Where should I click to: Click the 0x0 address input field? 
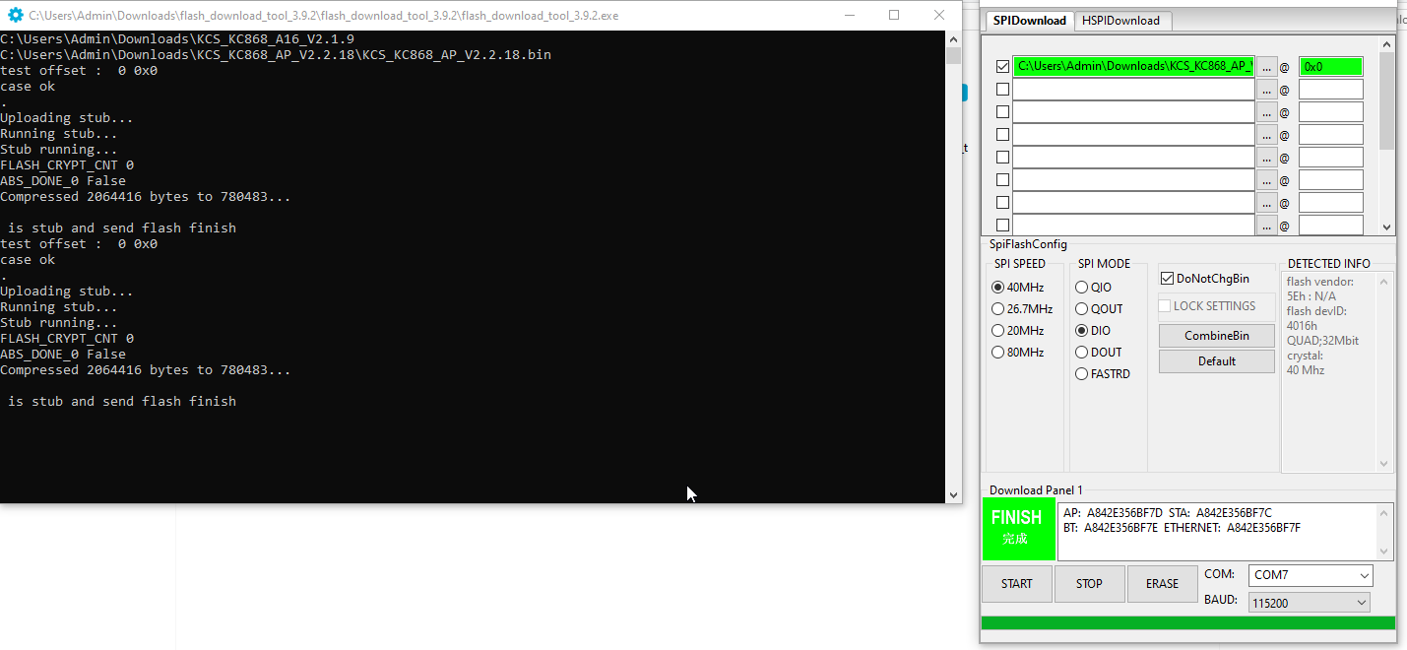click(x=1330, y=67)
